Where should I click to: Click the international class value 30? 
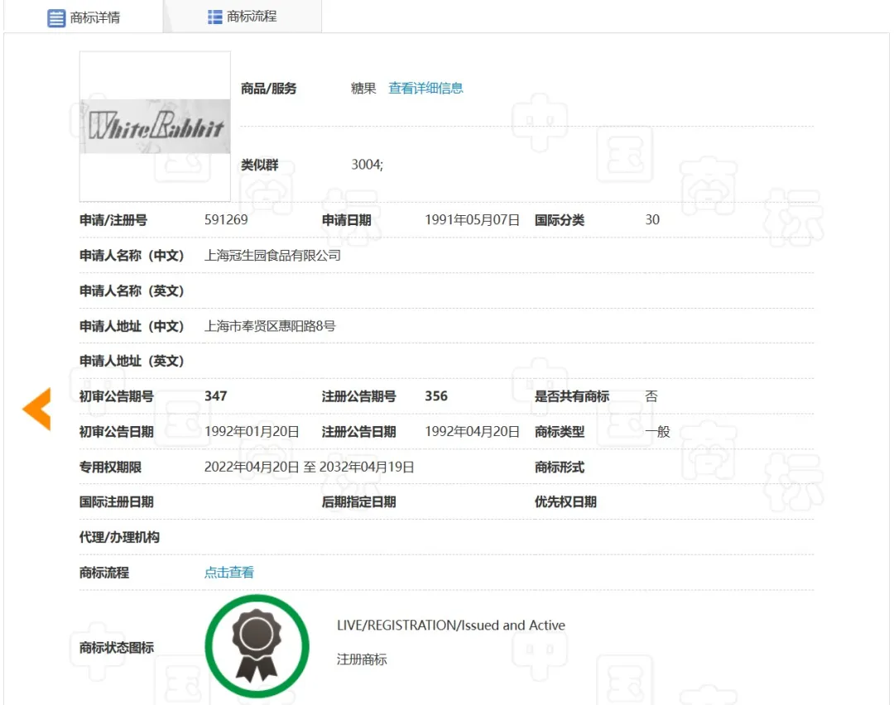coord(652,220)
